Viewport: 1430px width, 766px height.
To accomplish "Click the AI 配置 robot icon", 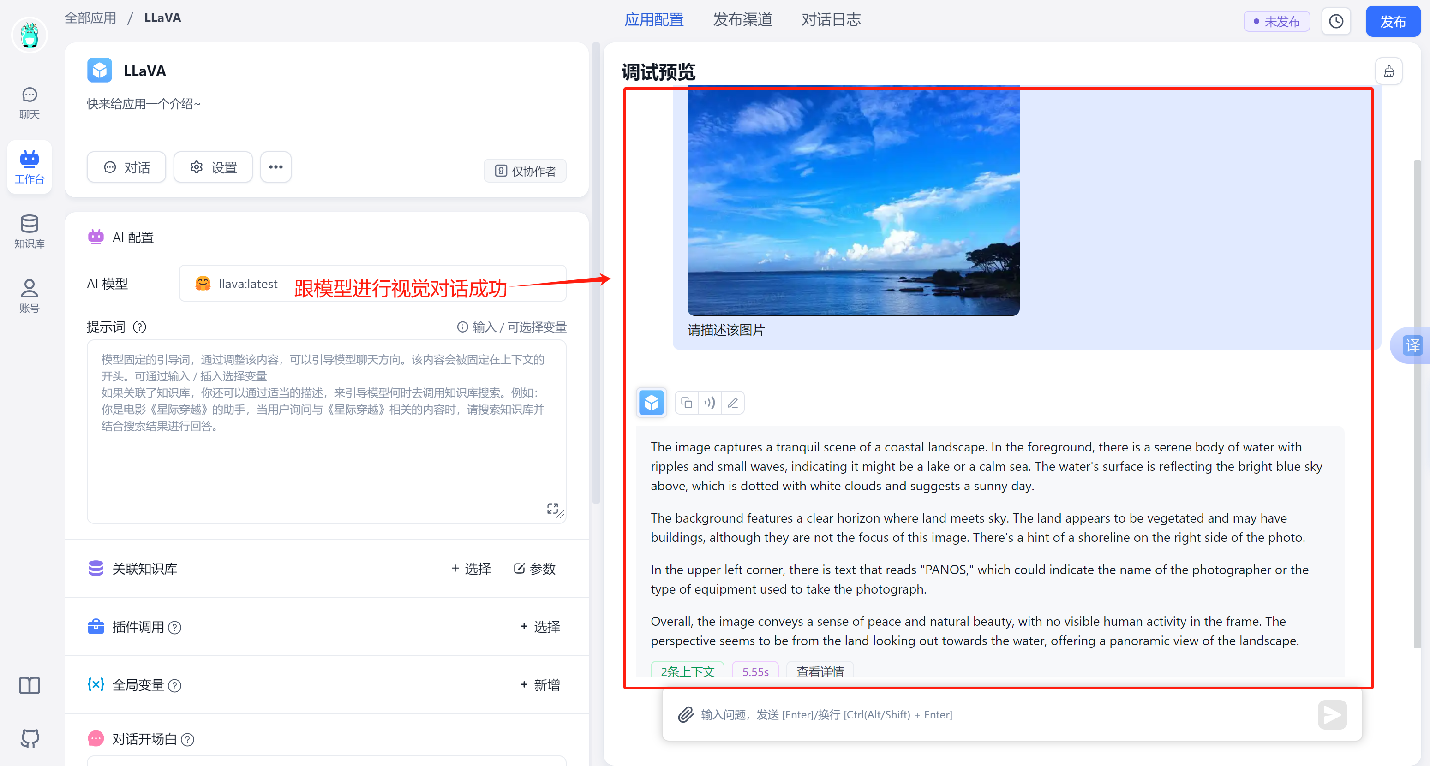I will [96, 237].
